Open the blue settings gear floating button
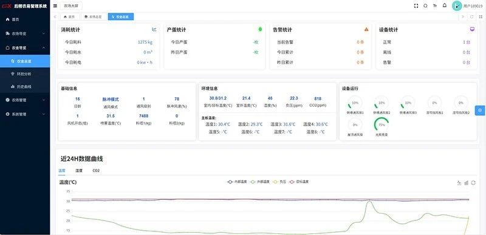Viewport: 486px width, 235px height. [480, 111]
